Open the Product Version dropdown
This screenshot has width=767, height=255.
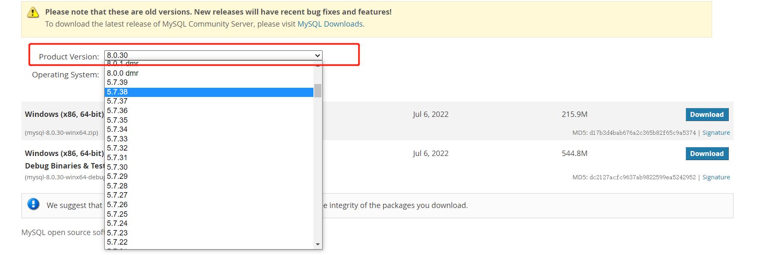(213, 55)
